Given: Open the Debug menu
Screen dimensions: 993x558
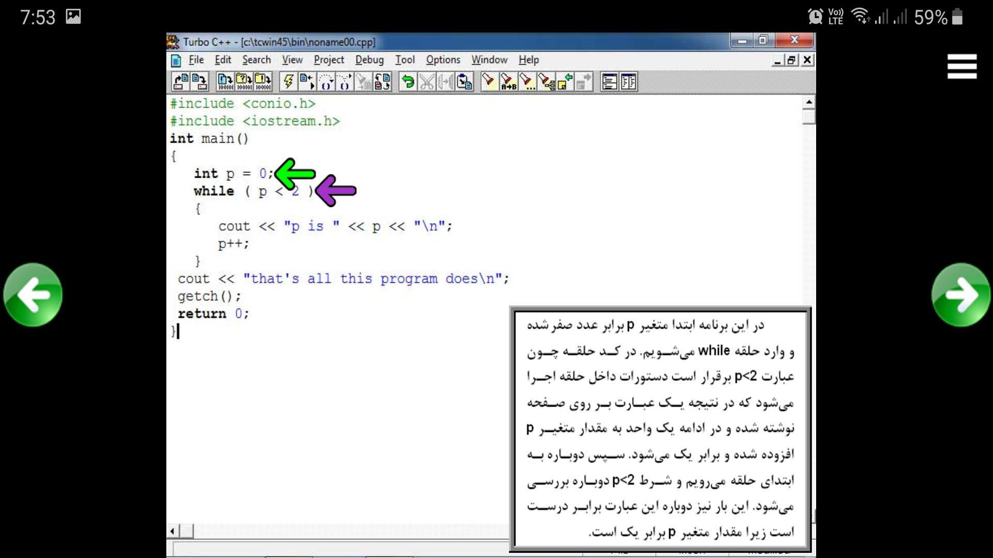Looking at the screenshot, I should point(369,60).
